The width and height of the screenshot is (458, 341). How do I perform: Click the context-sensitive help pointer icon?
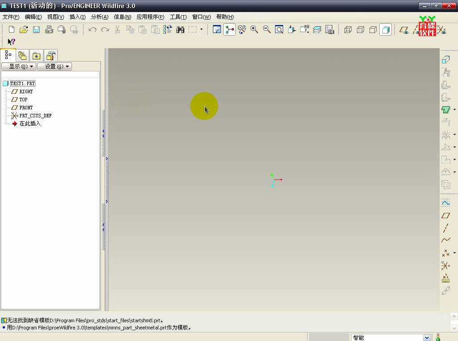(x=11, y=42)
